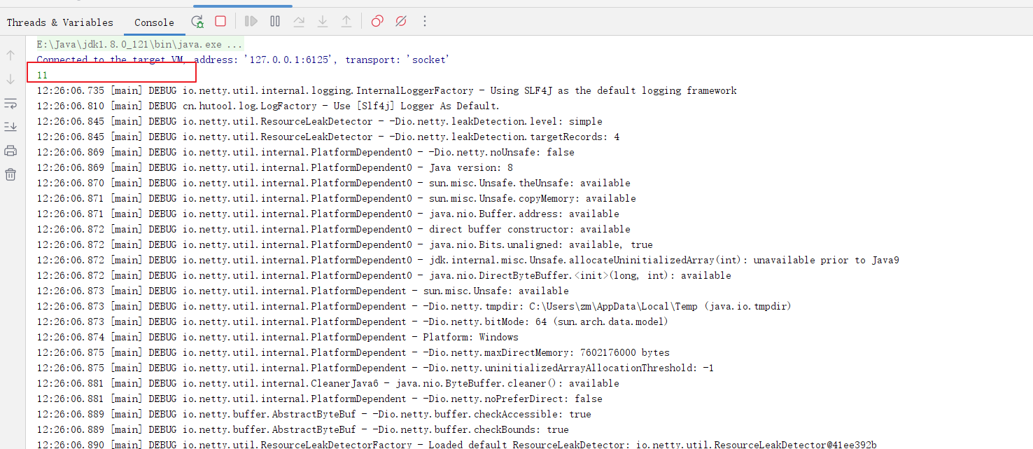Click up arrow in console sidebar

(10, 55)
